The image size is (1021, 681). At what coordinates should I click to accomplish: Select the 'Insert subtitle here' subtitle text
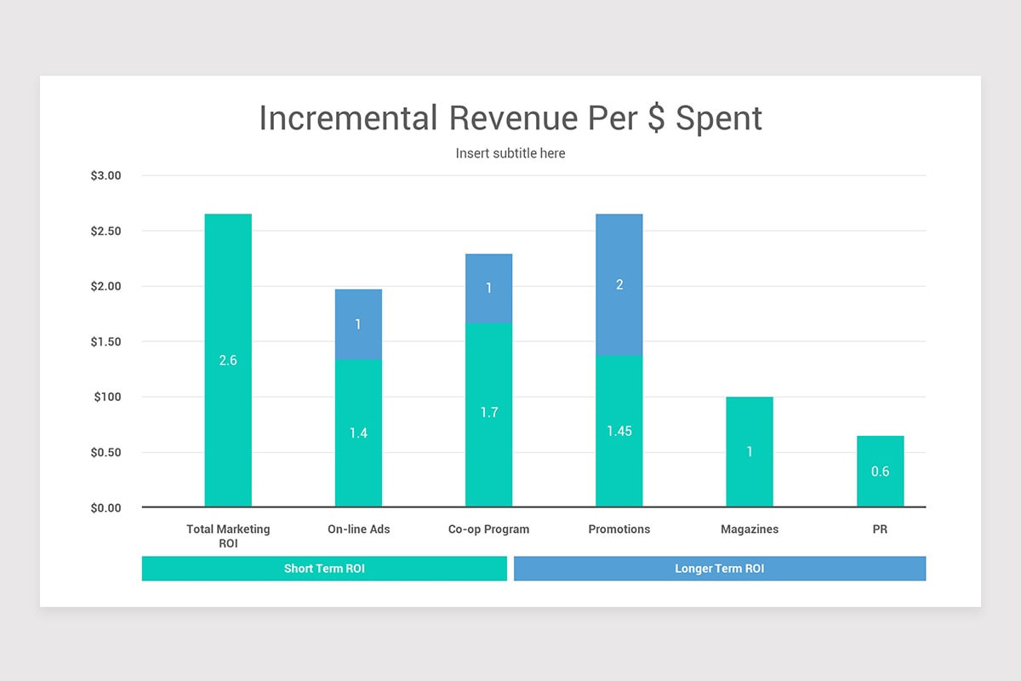click(x=510, y=153)
